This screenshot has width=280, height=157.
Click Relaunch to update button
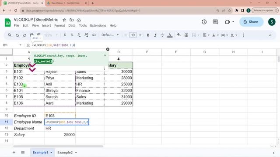(265, 10)
